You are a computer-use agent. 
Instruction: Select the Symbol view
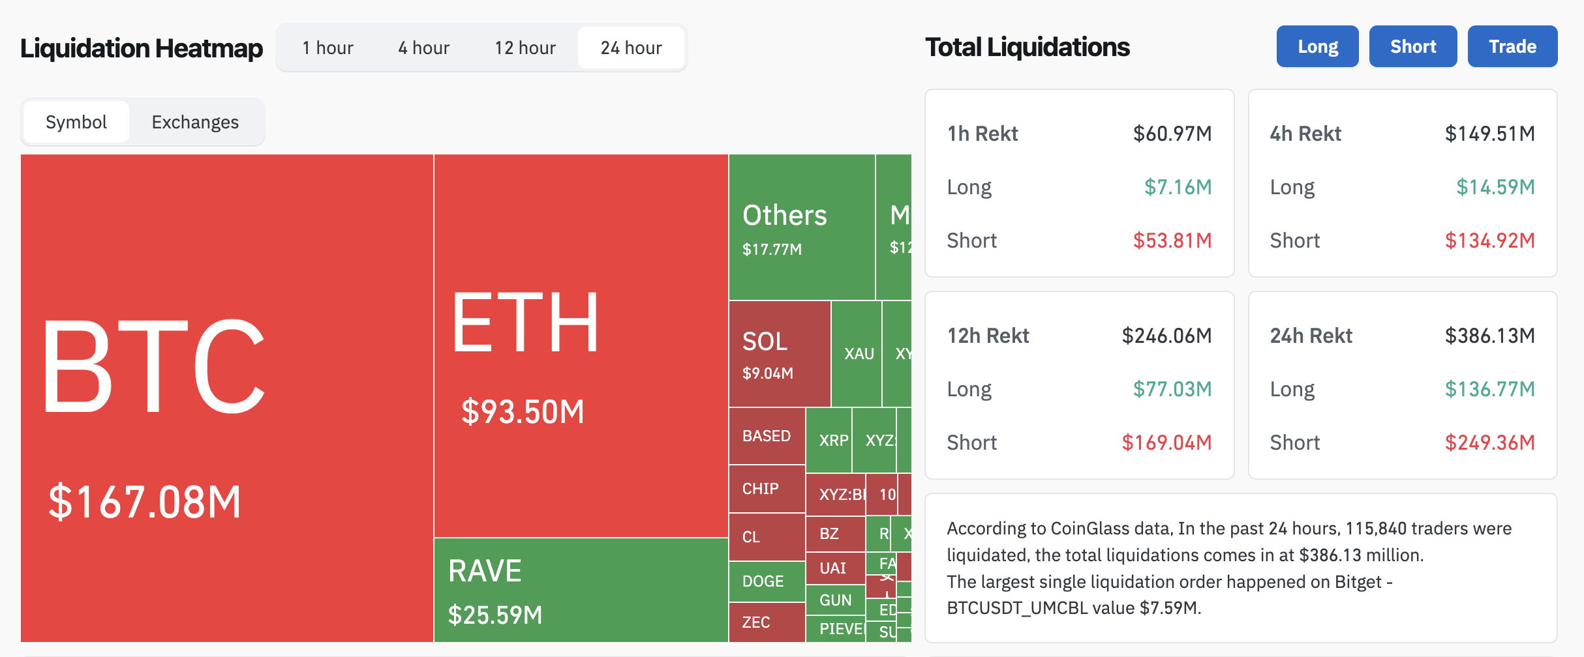tap(76, 121)
